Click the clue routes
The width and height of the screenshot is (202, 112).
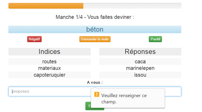[x=50, y=61]
